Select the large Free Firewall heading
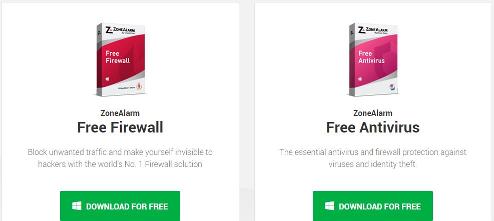The height and width of the screenshot is (221, 494). 120,127
